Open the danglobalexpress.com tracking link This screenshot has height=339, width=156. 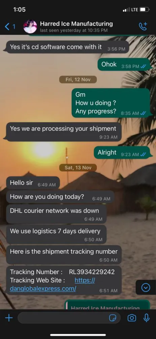[x=53, y=284]
